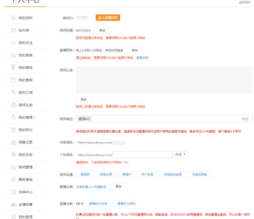
Task: Click the 管理员 room setting button
Action: tap(85, 175)
